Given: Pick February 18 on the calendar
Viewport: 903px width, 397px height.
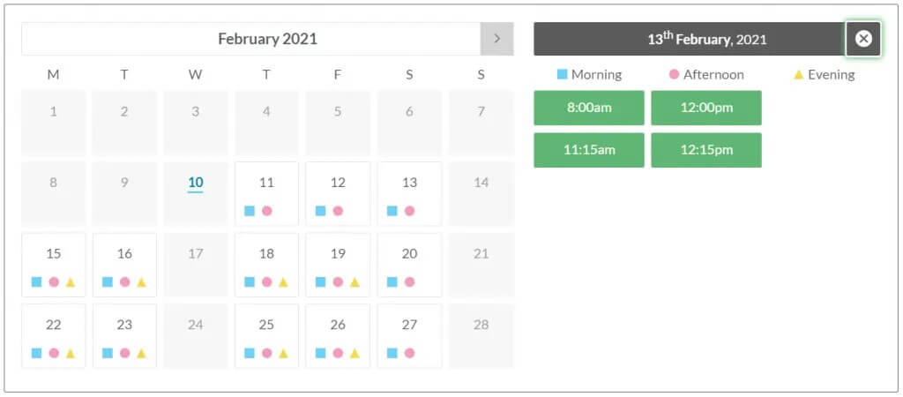Looking at the screenshot, I should point(266,254).
